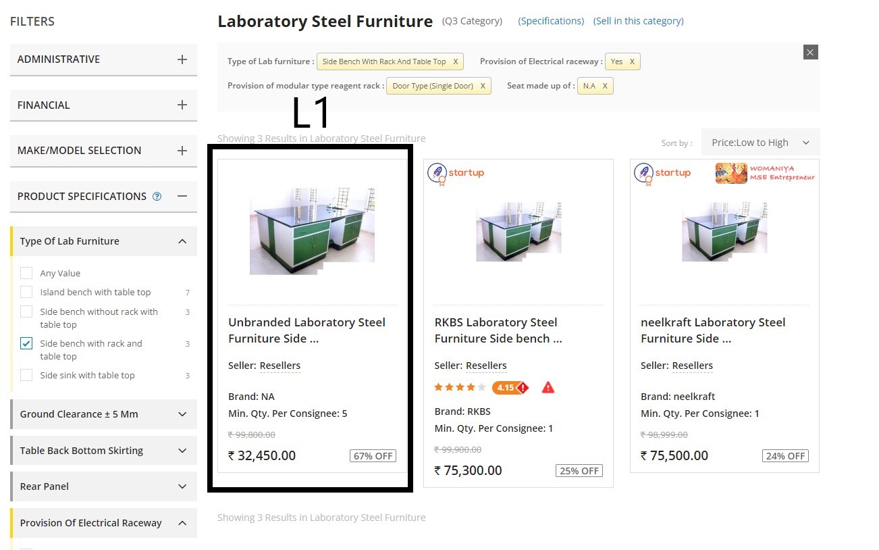879x550 pixels.
Task: Open the Sort by Price dropdown
Action: click(x=760, y=143)
